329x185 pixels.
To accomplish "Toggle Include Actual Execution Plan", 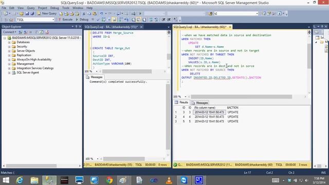I will tap(121, 20).
